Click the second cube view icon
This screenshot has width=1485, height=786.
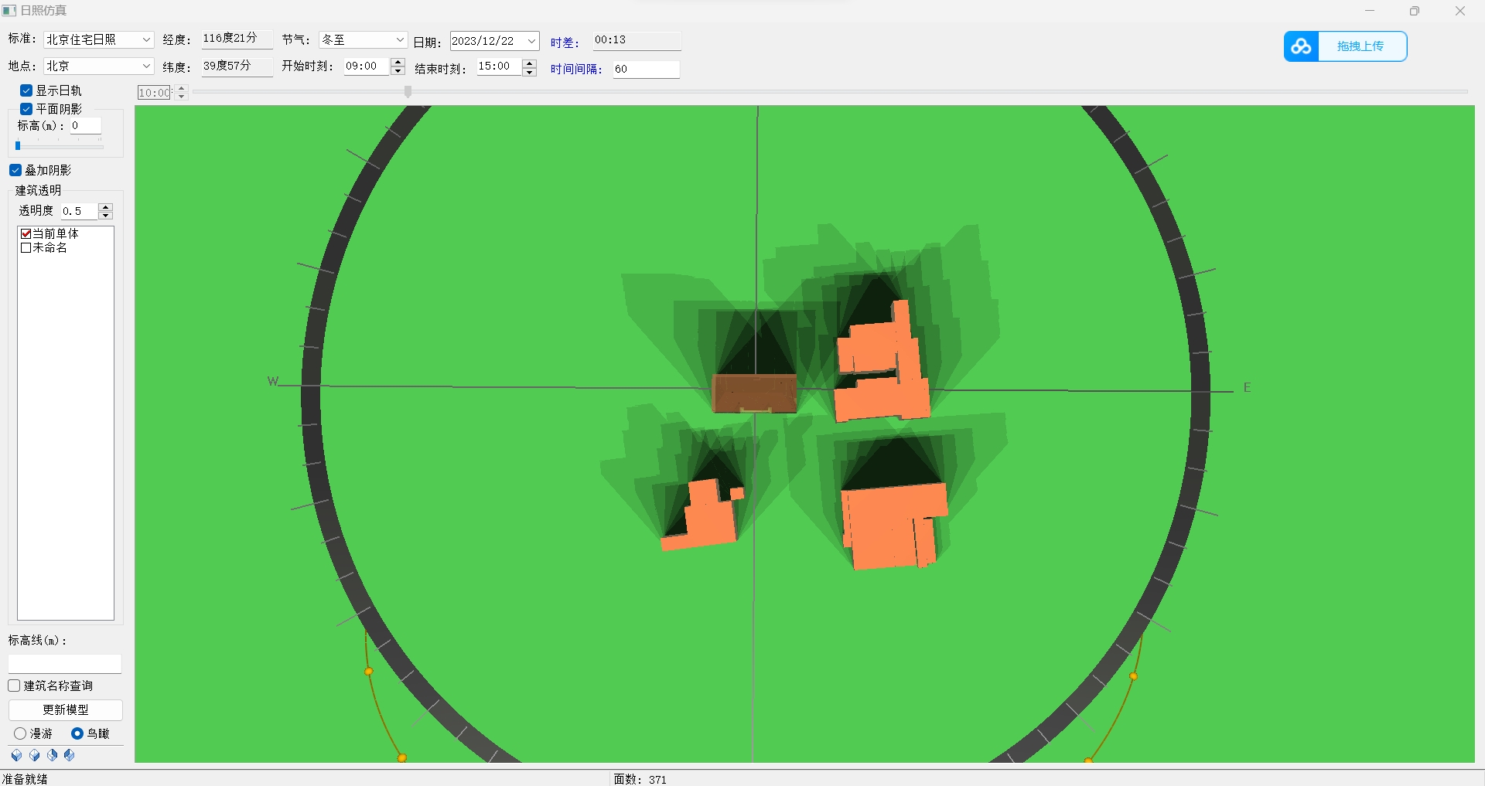pyautogui.click(x=34, y=755)
